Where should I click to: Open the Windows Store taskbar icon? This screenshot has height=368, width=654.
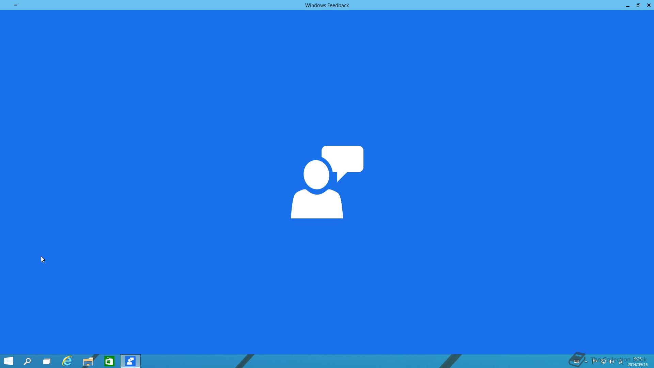[109, 361]
